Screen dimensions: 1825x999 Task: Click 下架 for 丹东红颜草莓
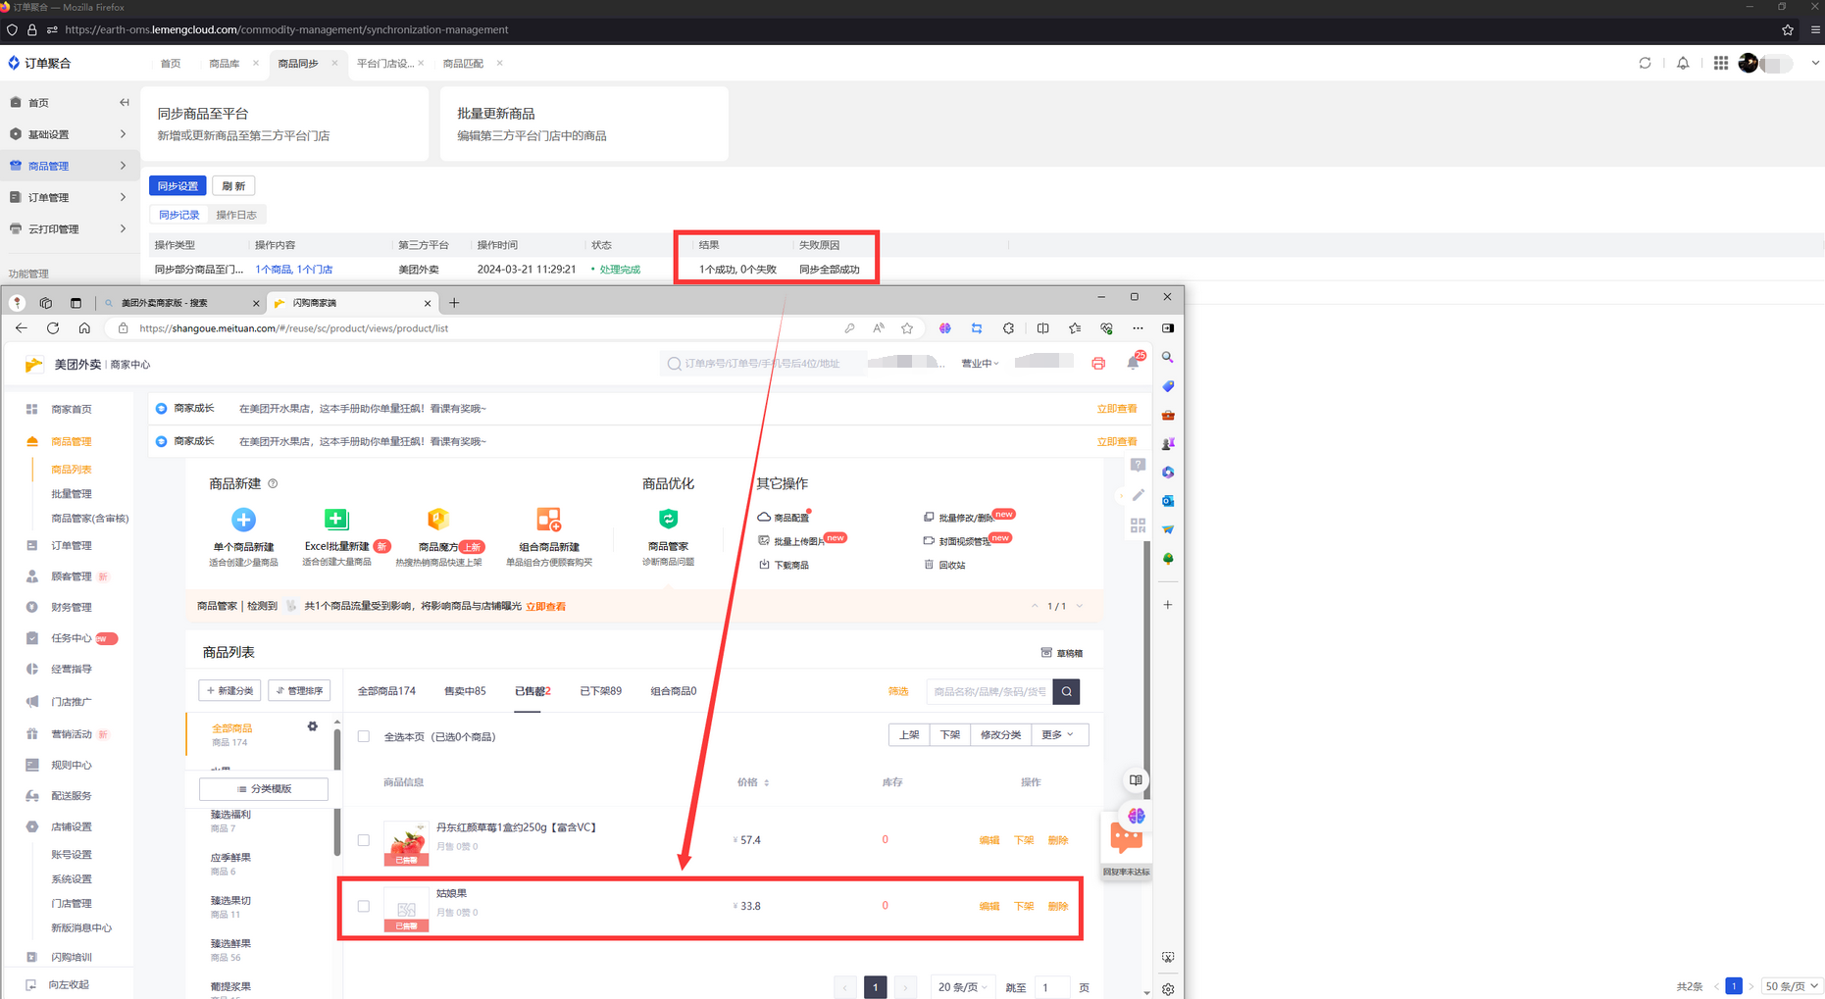point(1024,840)
